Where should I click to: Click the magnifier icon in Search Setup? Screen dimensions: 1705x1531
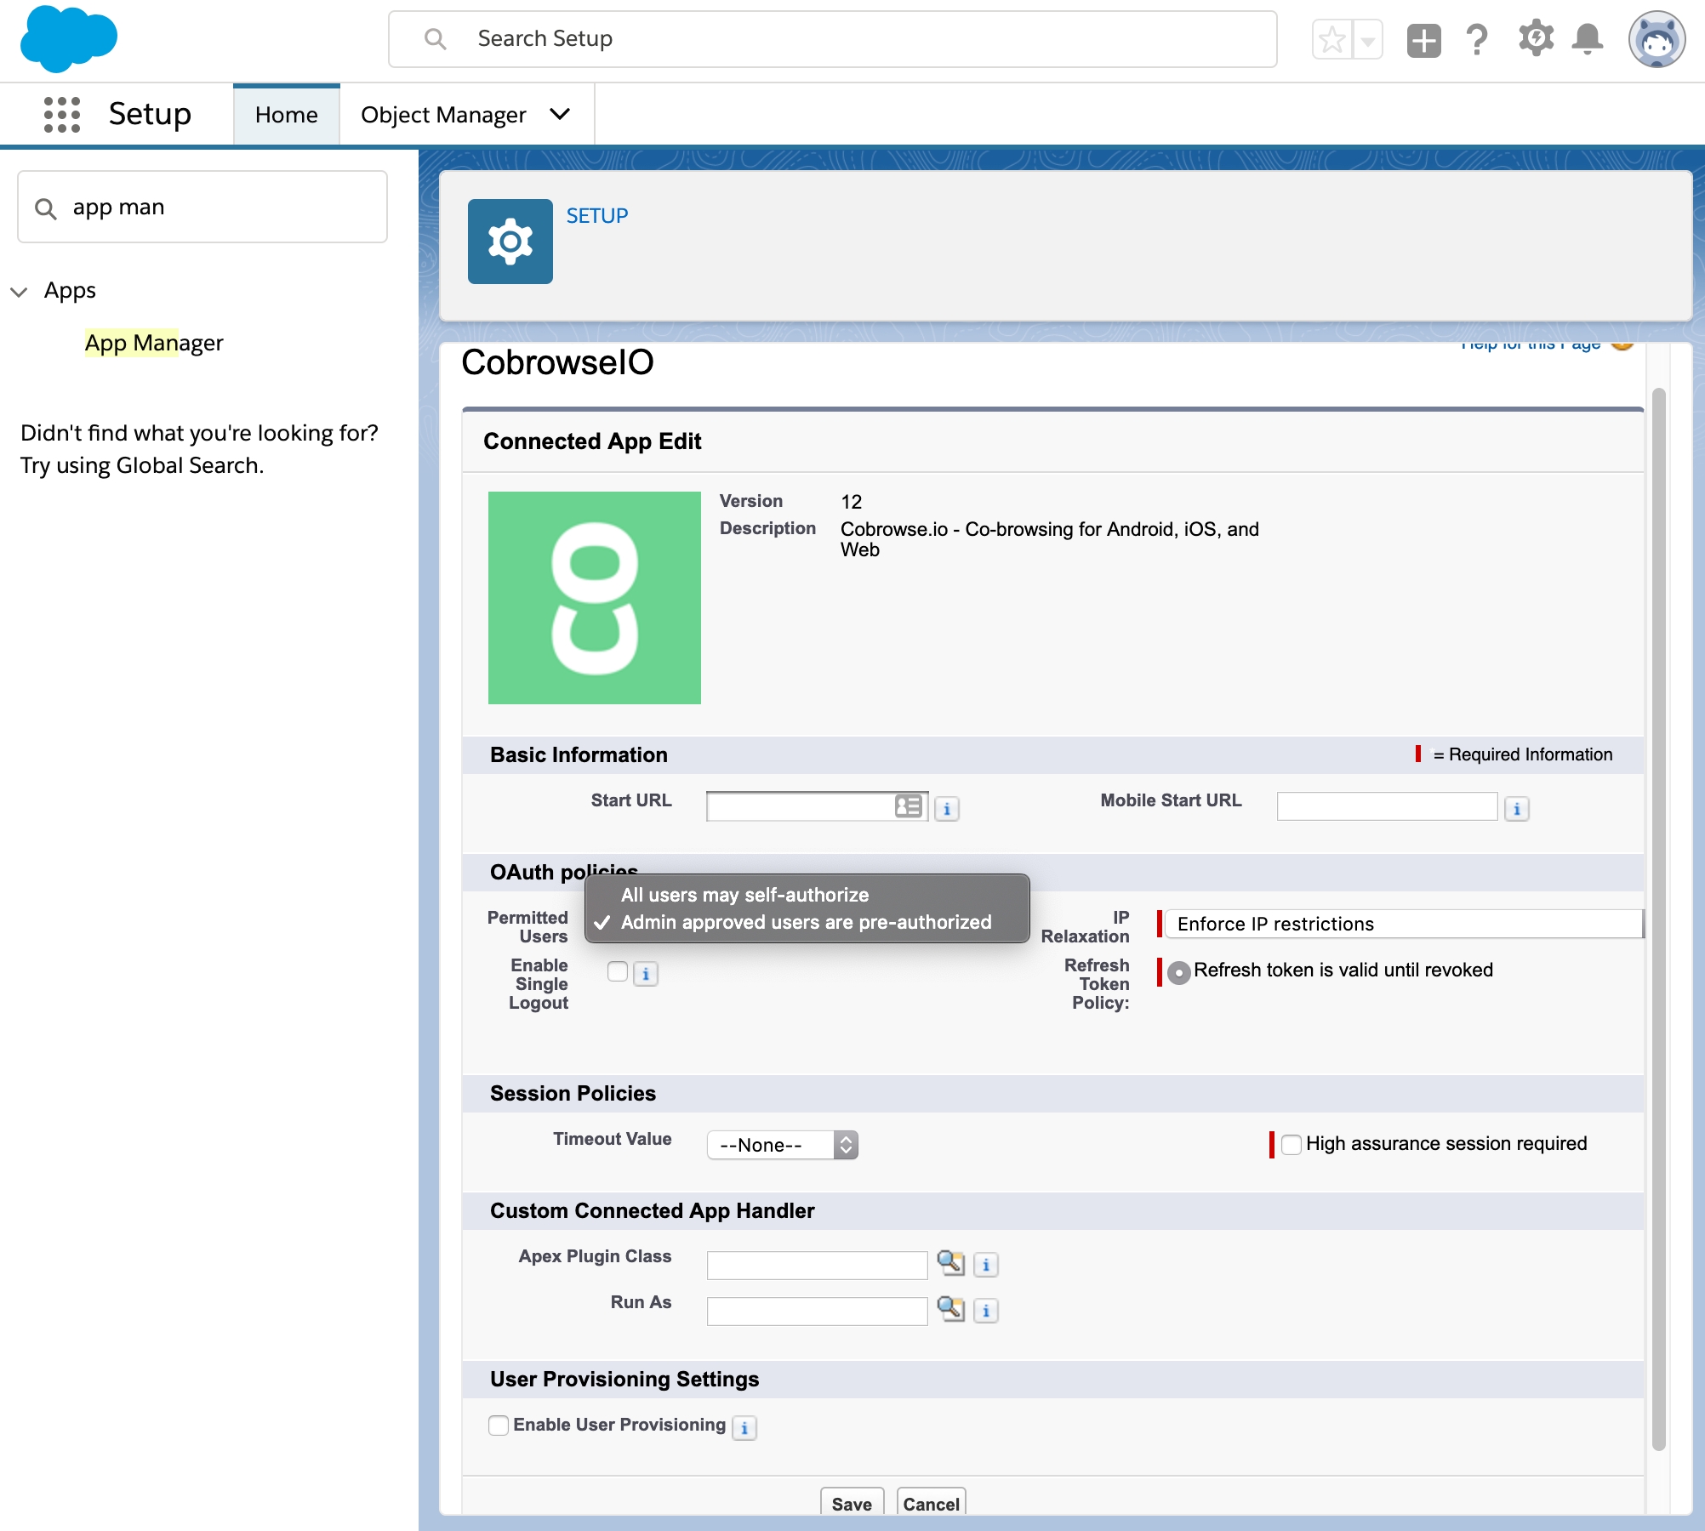pos(435,39)
